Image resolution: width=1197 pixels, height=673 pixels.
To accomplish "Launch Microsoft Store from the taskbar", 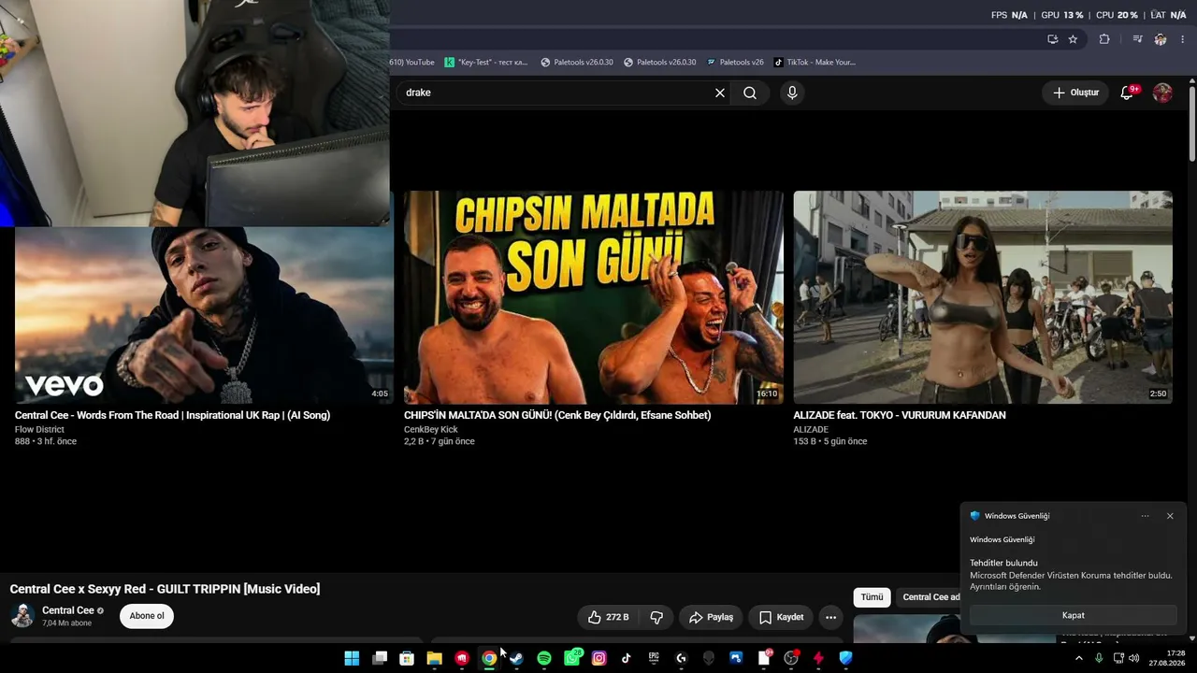I will [x=407, y=658].
